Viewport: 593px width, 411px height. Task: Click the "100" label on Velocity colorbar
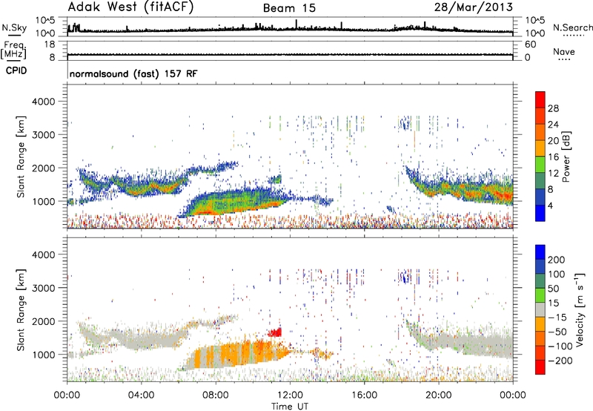(x=557, y=274)
